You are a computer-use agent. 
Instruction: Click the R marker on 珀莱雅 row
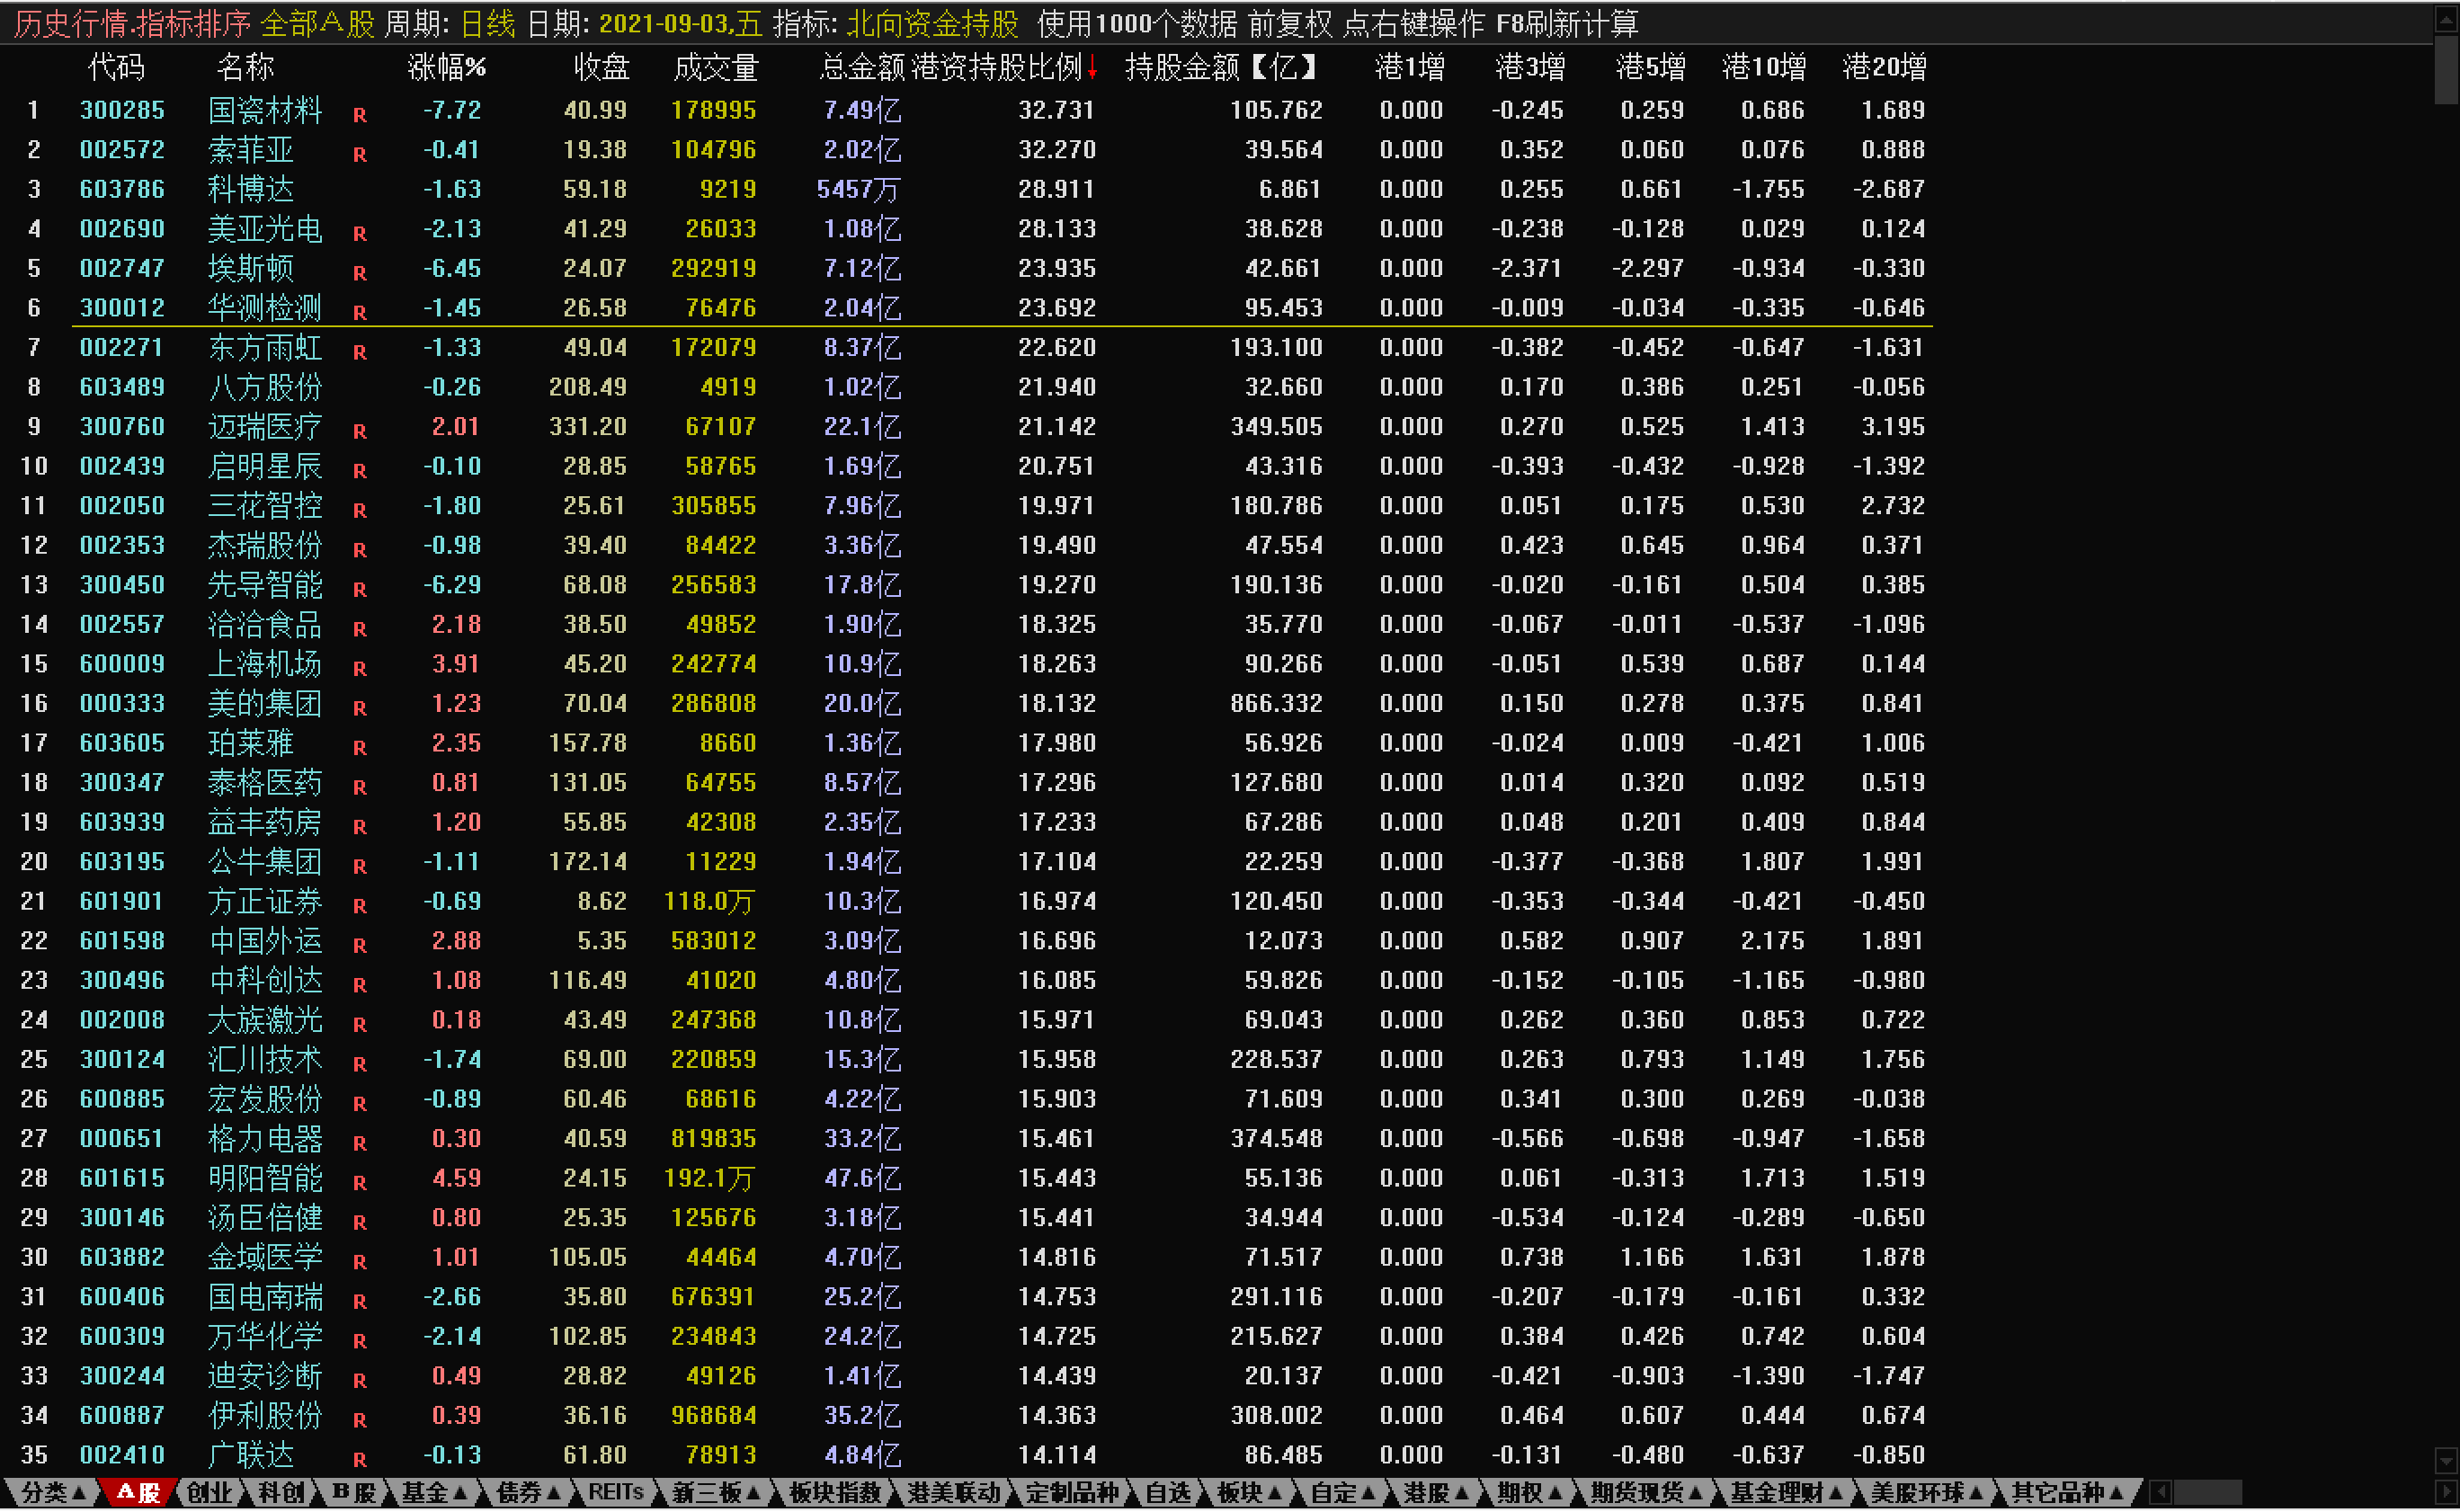click(360, 748)
